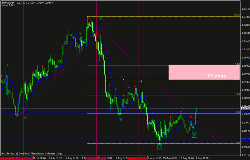Image resolution: width=250 pixels, height=160 pixels.
Task: Select the up arrow beneath the late-July low
Action: click(25, 118)
